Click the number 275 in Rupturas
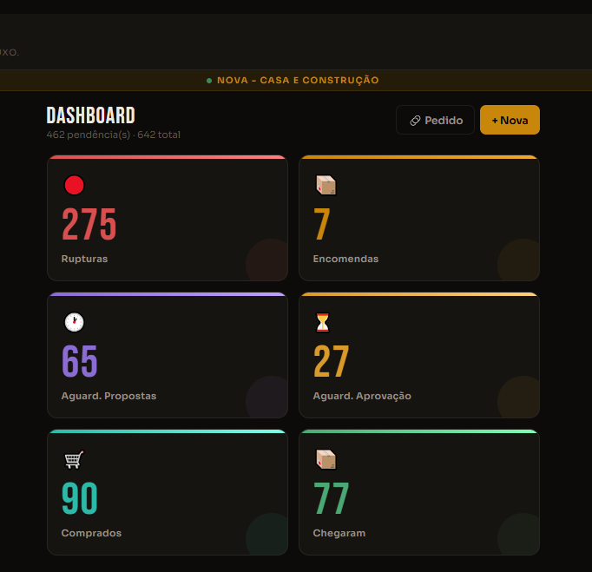This screenshot has width=592, height=572. tap(89, 225)
